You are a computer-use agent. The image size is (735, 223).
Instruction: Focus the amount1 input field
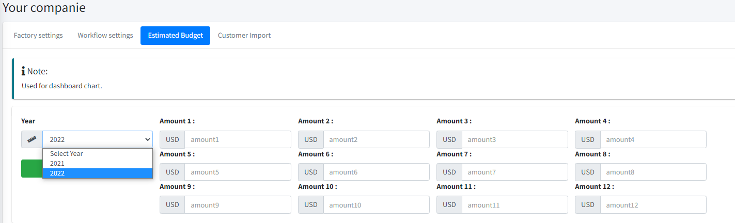pyautogui.click(x=238, y=139)
